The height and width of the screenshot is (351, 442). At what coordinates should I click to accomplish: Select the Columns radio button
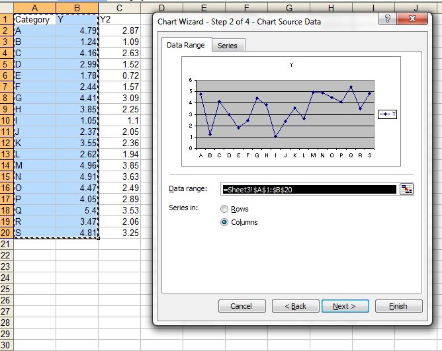[224, 222]
